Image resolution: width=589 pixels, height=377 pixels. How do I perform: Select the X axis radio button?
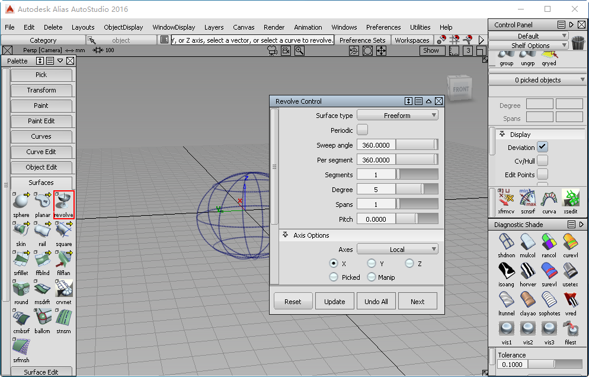point(333,263)
